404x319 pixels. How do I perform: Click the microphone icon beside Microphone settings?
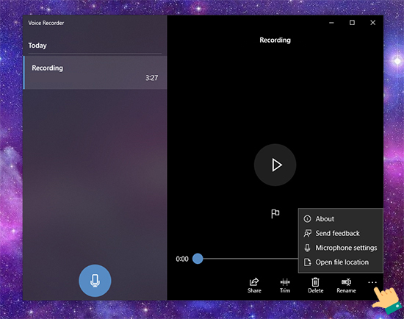[x=307, y=248]
